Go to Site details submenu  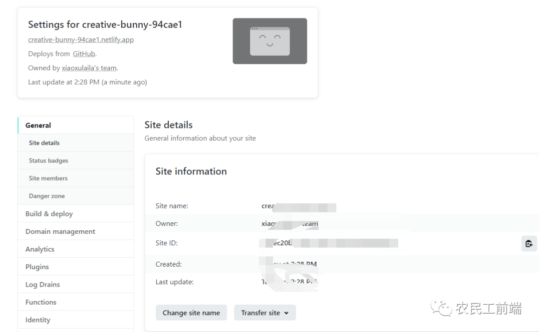pyautogui.click(x=76, y=143)
